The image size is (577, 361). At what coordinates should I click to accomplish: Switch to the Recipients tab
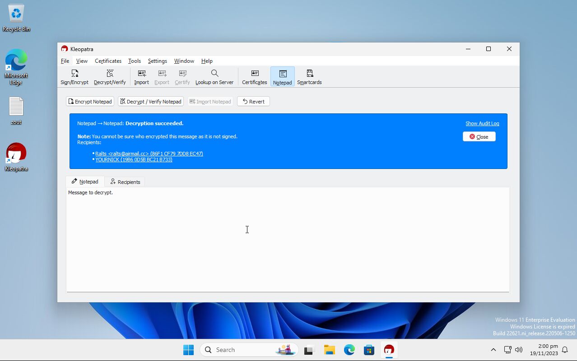125,181
